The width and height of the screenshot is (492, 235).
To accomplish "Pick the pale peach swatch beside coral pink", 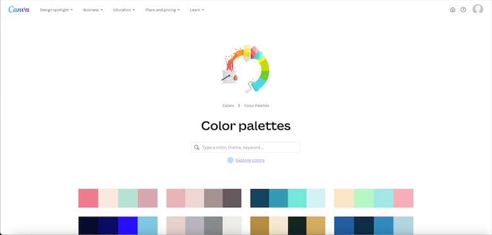I will coord(108,198).
